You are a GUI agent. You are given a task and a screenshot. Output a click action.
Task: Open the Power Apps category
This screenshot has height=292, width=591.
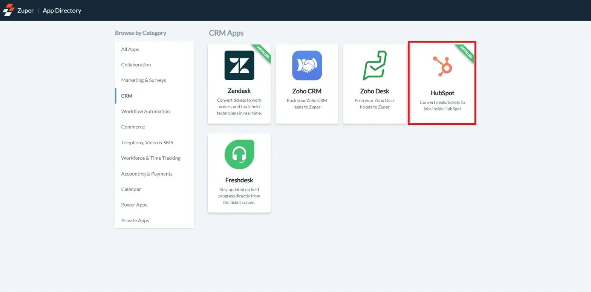coord(155,205)
